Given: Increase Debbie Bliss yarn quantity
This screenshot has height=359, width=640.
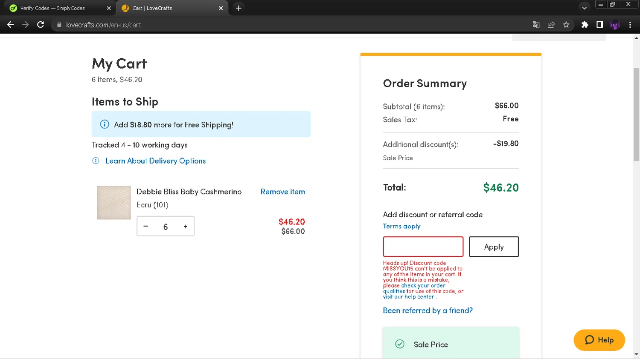Looking at the screenshot, I should (186, 227).
